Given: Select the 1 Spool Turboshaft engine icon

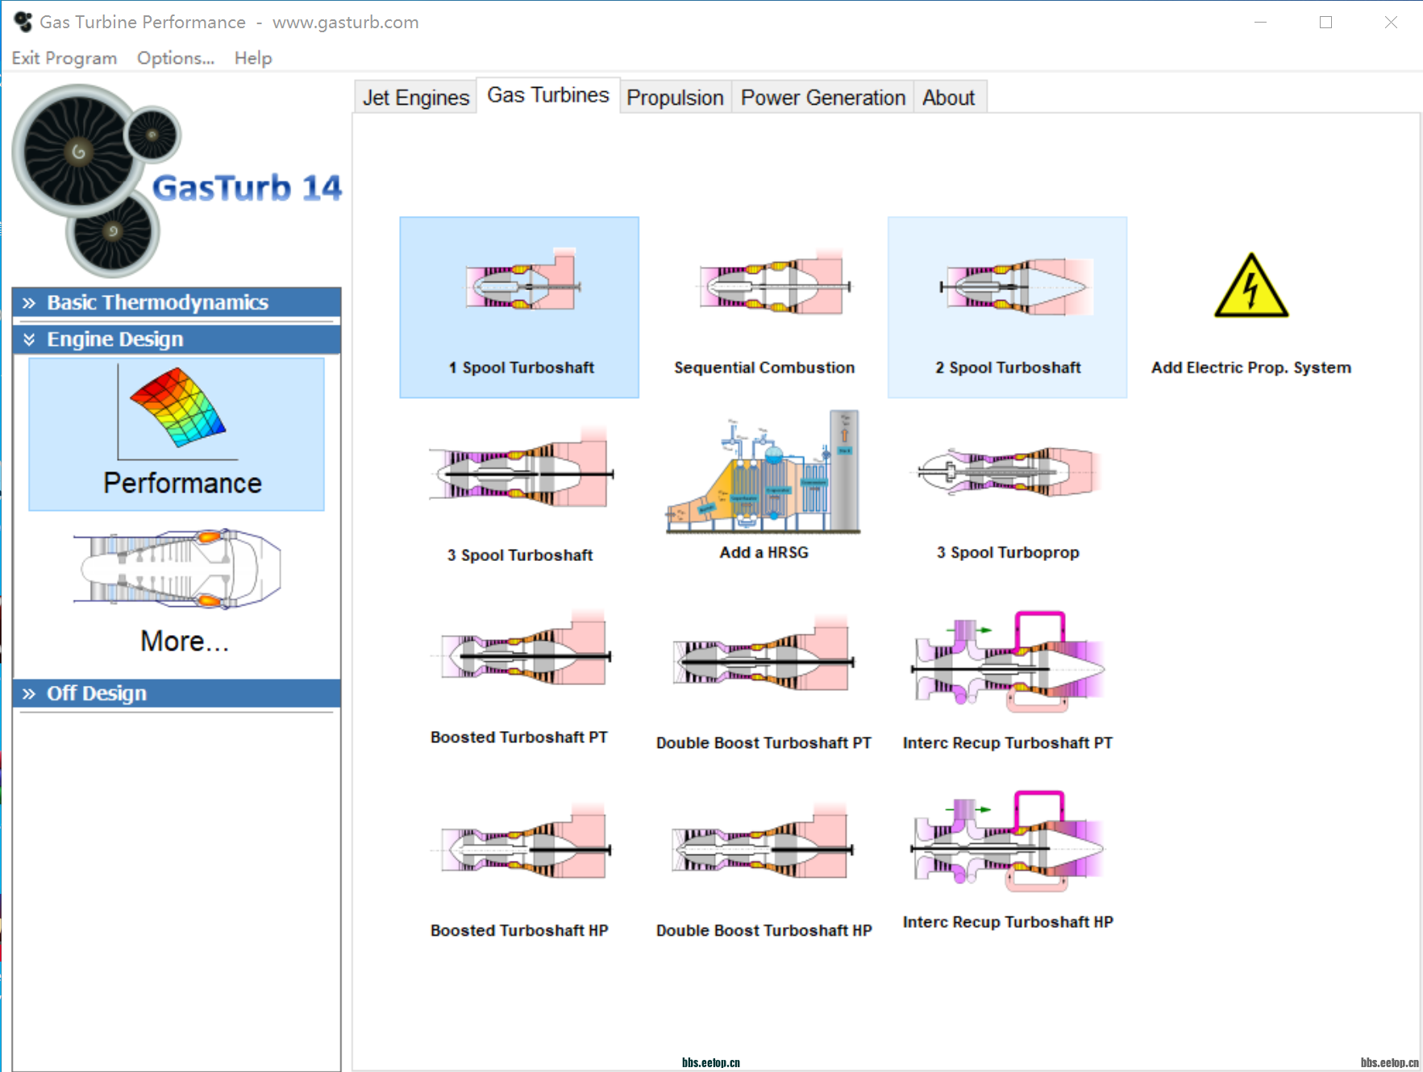Looking at the screenshot, I should click(523, 279).
